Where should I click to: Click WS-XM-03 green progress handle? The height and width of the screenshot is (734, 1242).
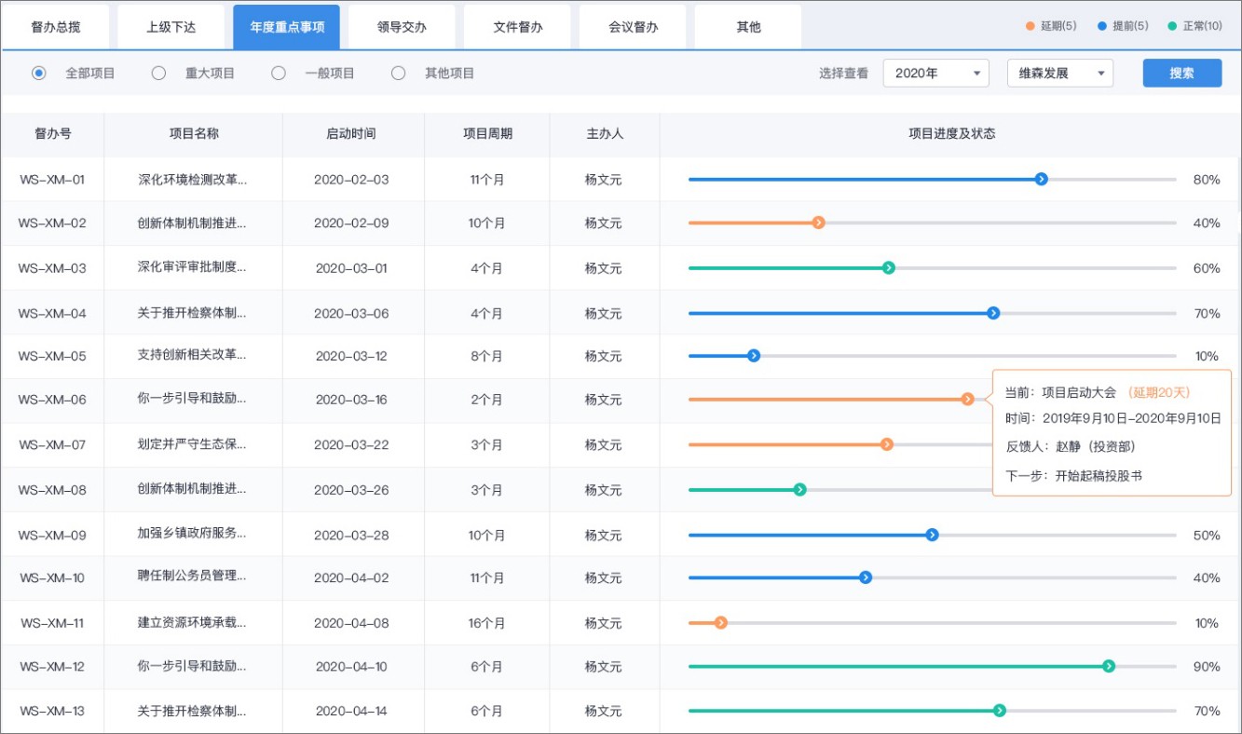pos(889,268)
